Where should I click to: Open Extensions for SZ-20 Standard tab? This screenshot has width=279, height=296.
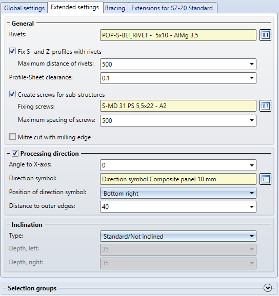click(172, 8)
